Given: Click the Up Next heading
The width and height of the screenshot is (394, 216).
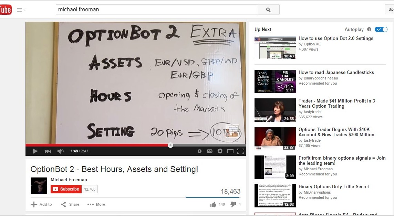Looking at the screenshot, I should [263, 29].
